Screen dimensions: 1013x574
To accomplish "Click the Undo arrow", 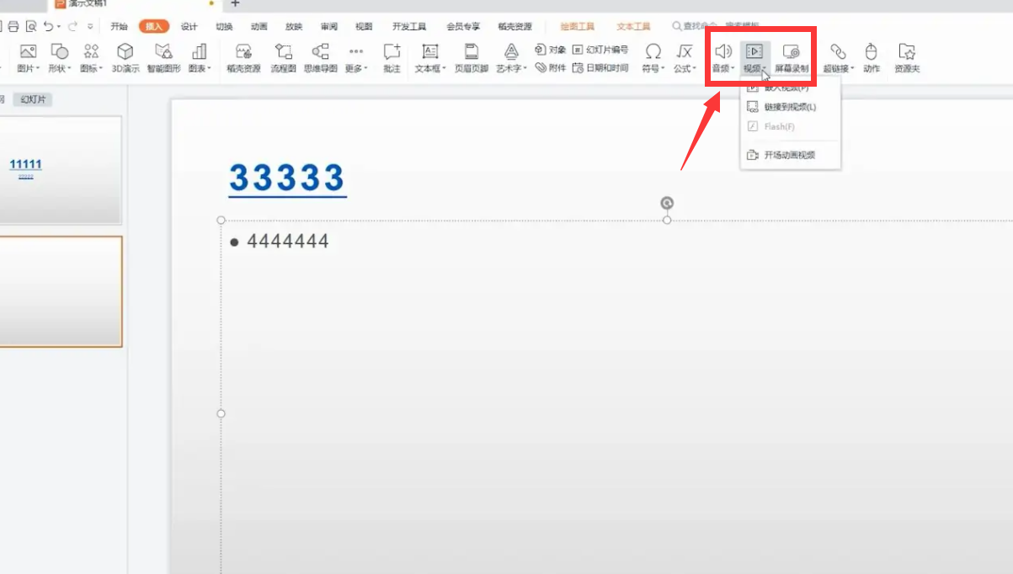I will (49, 27).
